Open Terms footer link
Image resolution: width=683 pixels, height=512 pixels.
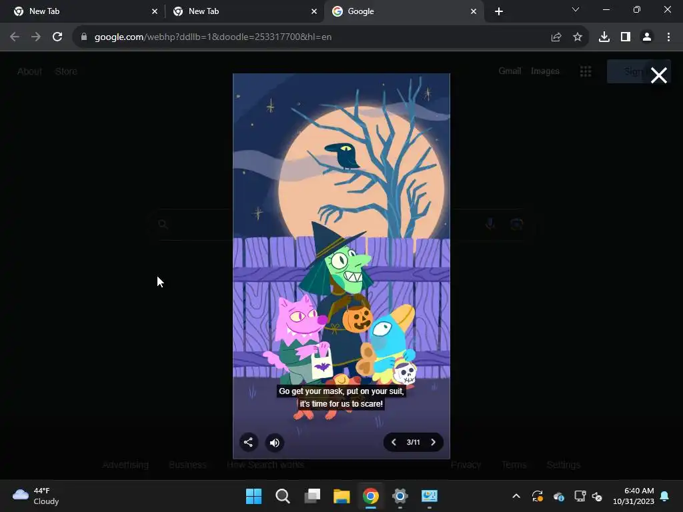514,465
